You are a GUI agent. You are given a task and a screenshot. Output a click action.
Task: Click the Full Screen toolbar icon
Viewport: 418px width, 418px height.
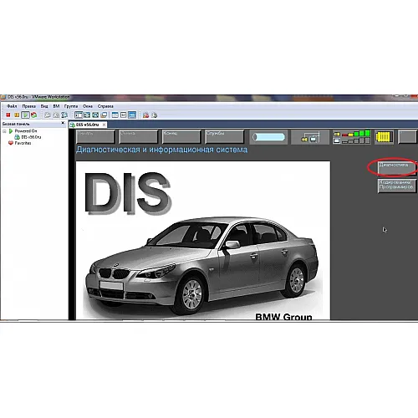tap(87, 115)
